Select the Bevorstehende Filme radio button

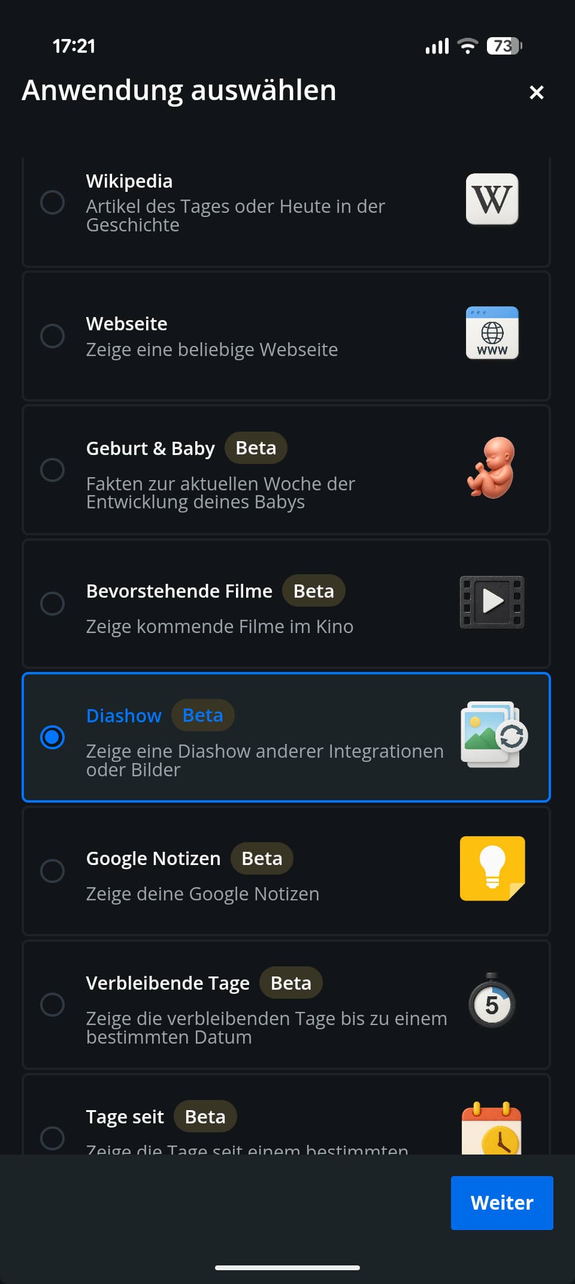click(x=53, y=604)
